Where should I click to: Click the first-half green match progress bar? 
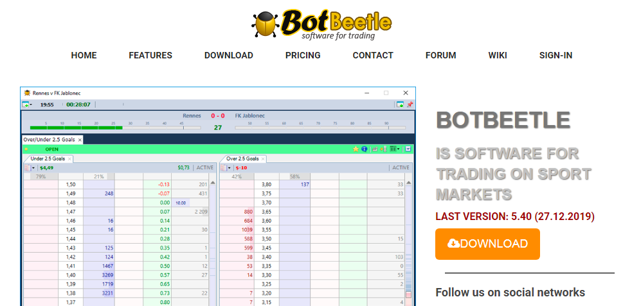(x=115, y=128)
